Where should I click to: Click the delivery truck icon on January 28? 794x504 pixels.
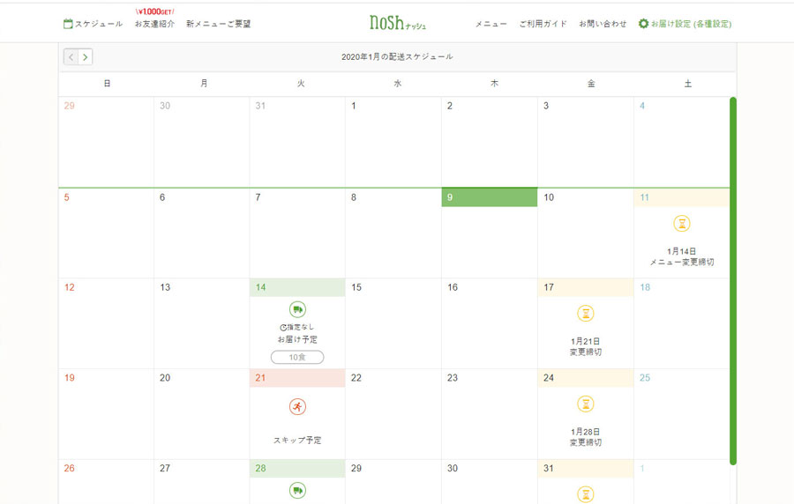click(297, 491)
